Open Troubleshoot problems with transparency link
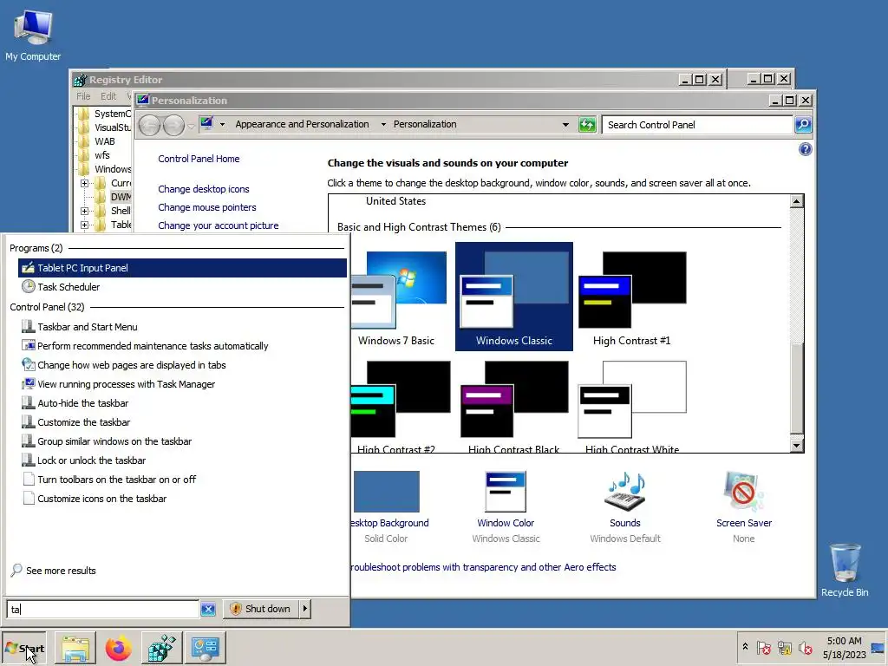 [x=483, y=567]
